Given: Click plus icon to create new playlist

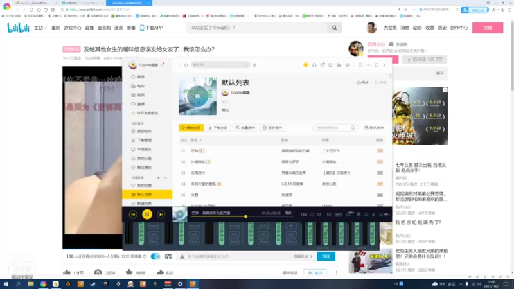Looking at the screenshot, I should [x=158, y=178].
